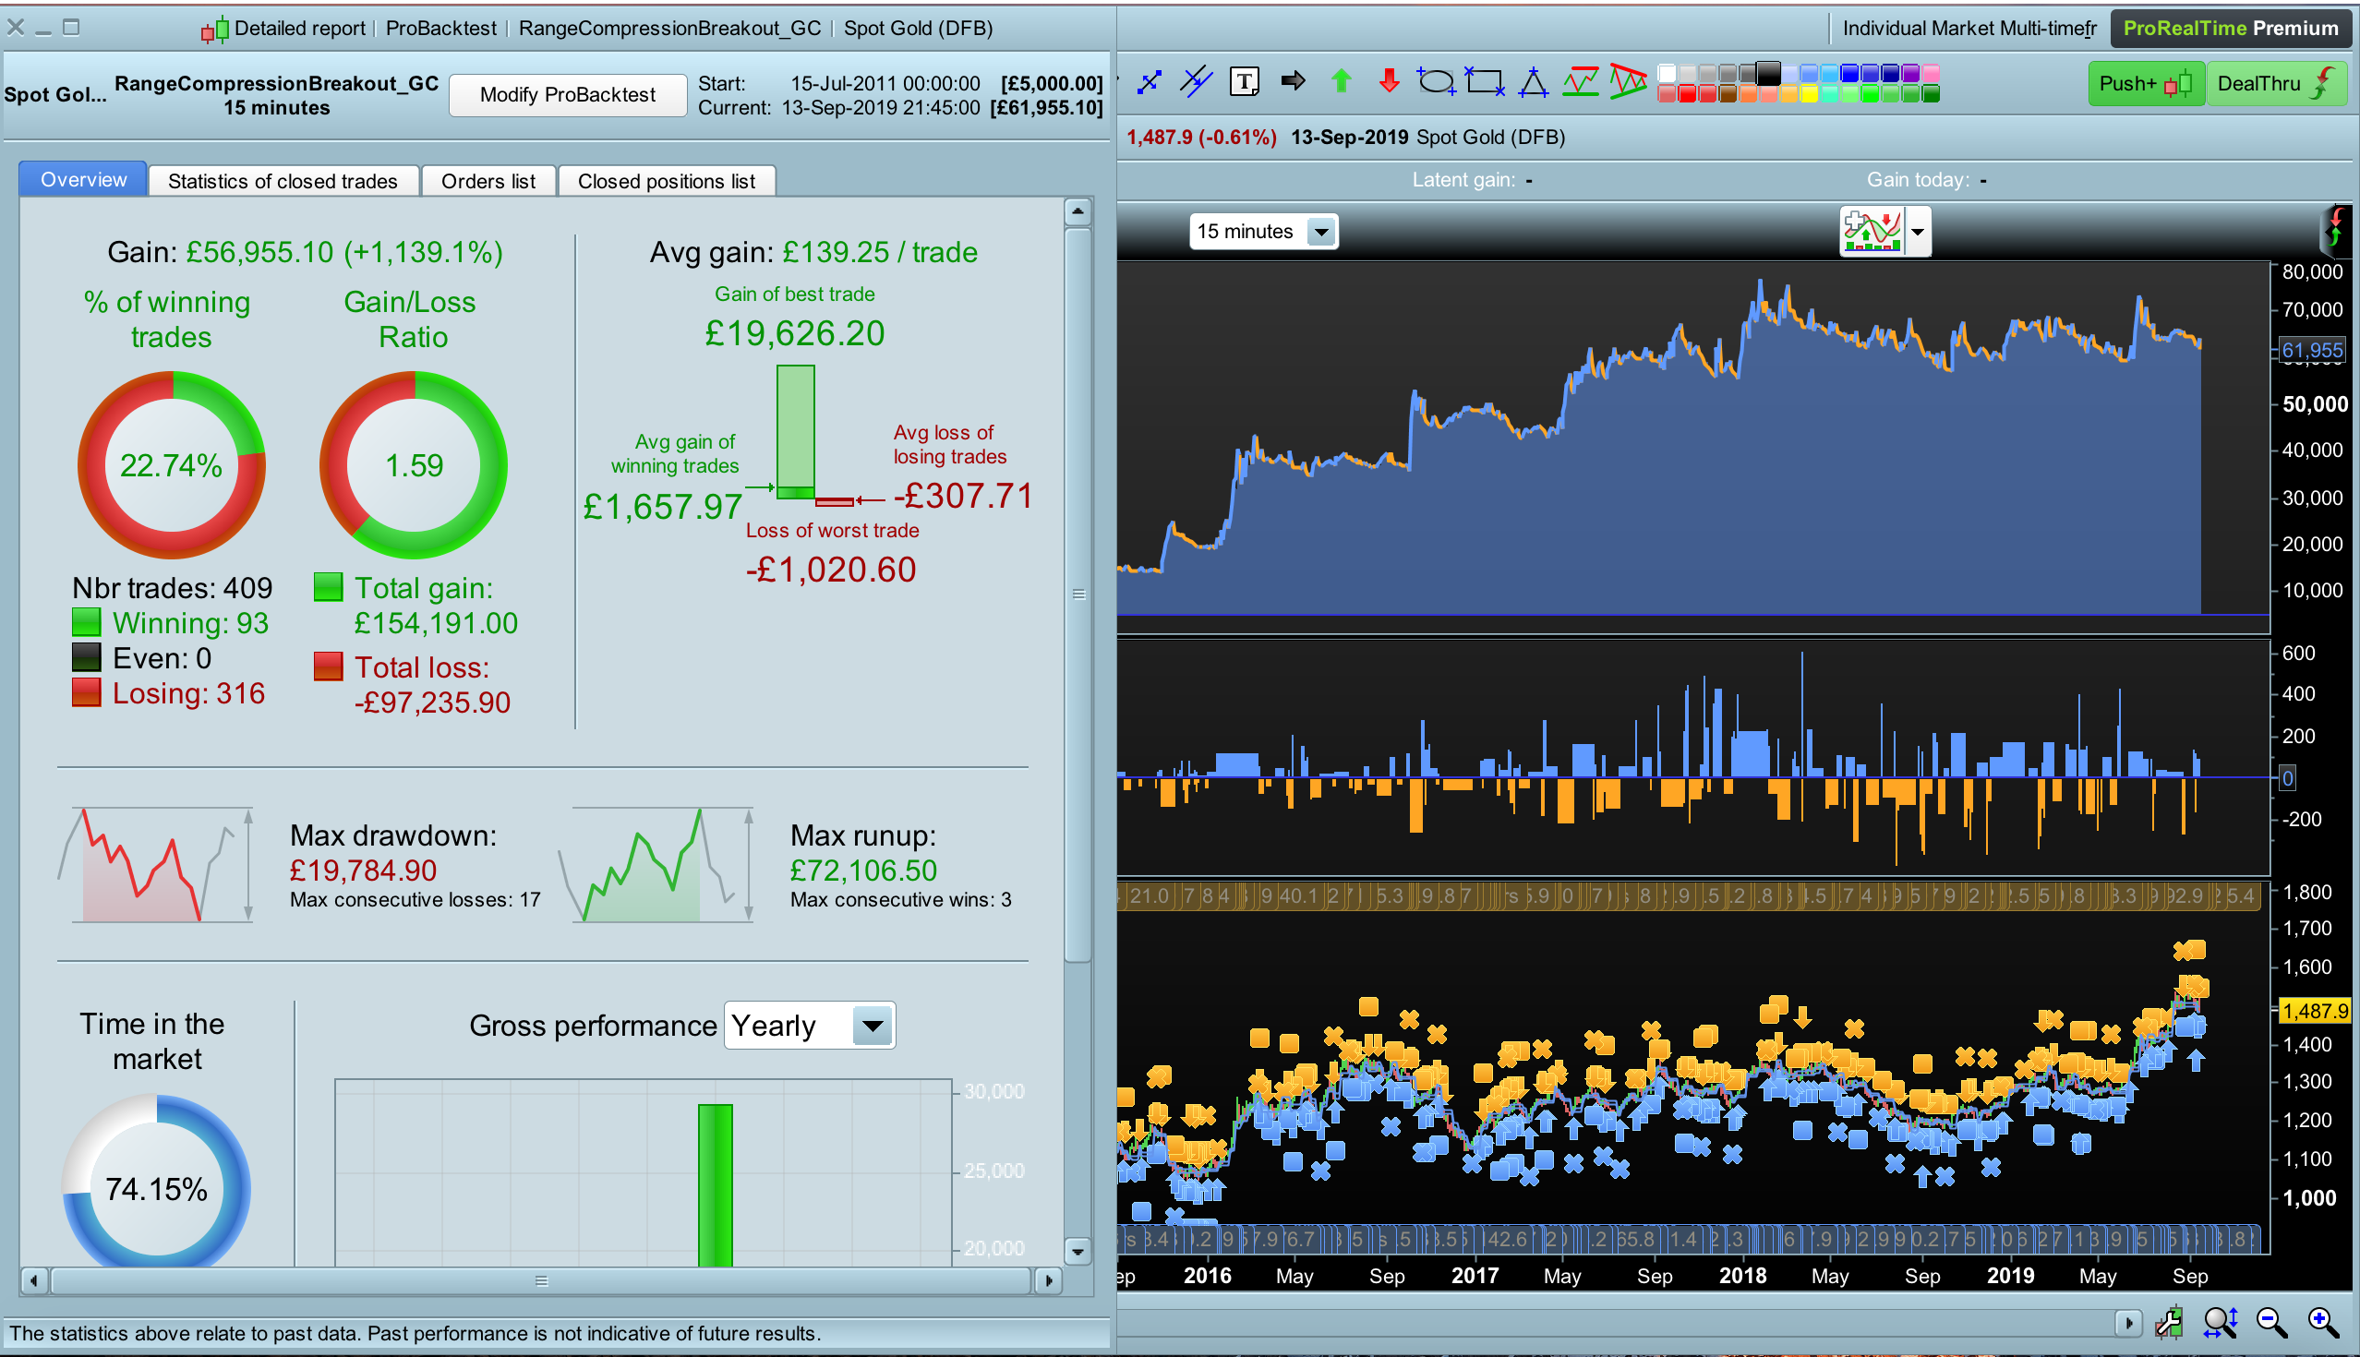Viewport: 2360px width, 1357px height.
Task: Switch to Statistics of closed trades tab
Action: 283,181
